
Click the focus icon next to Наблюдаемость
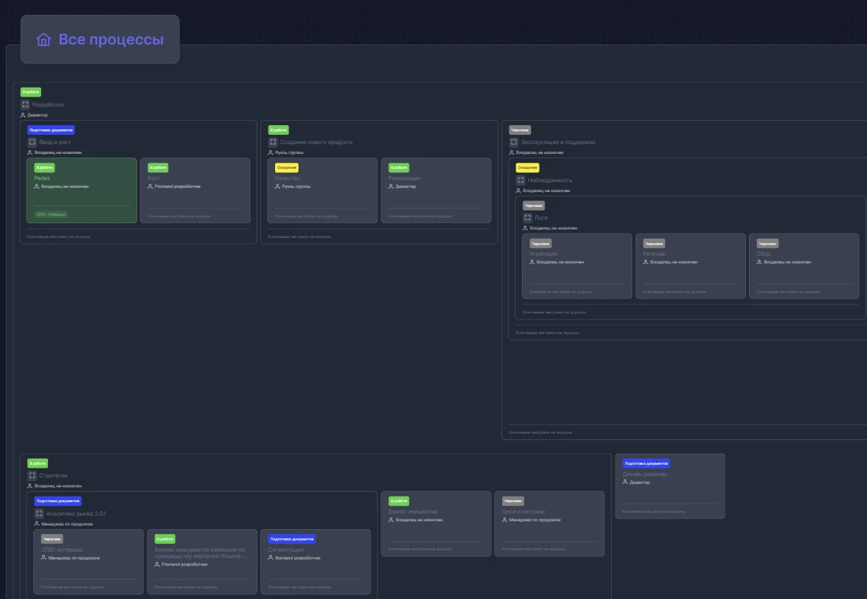click(x=520, y=180)
